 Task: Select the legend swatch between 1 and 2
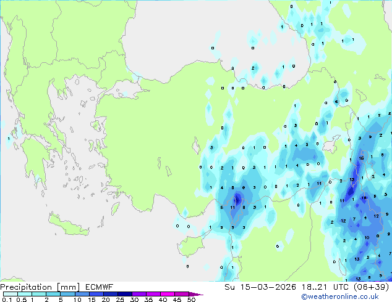39,294
